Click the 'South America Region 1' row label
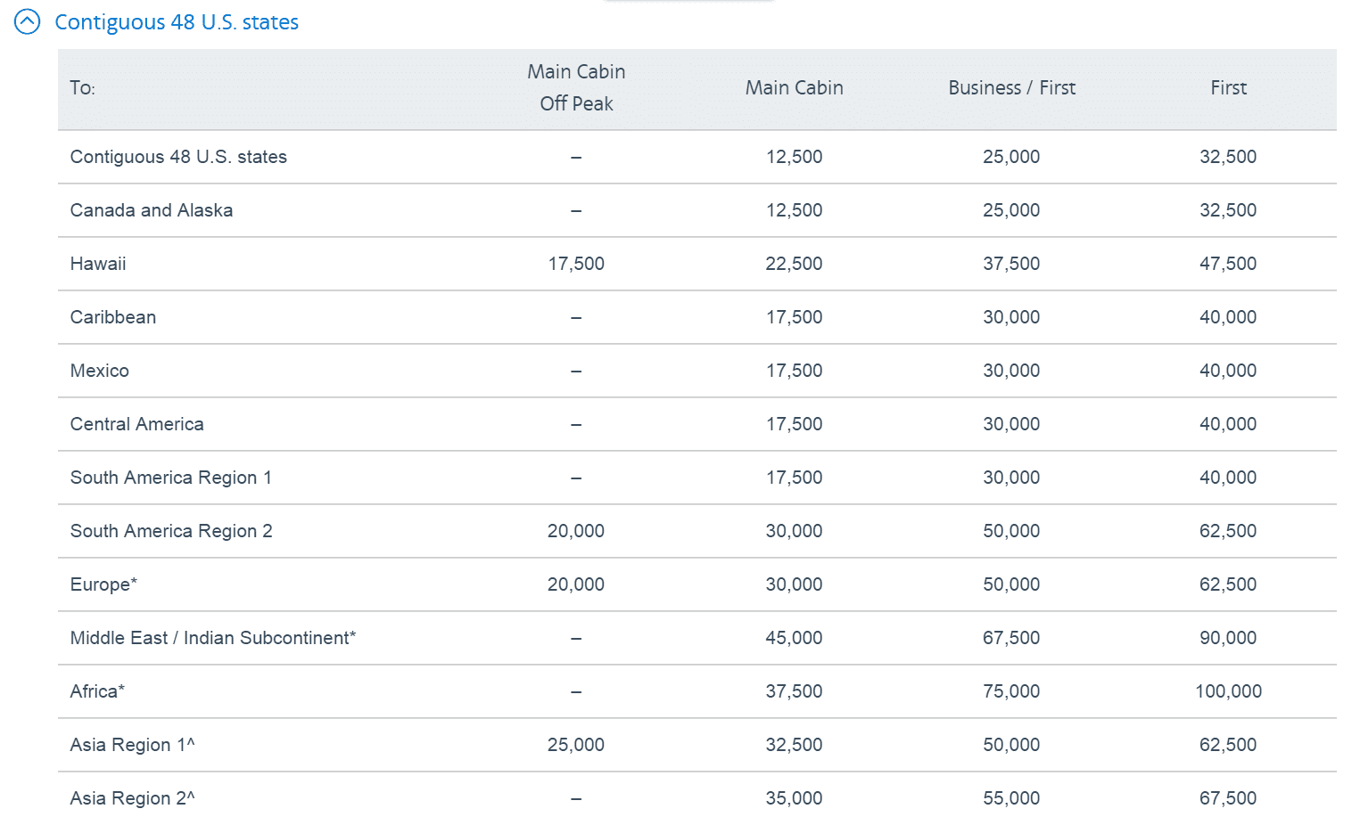 (x=171, y=478)
